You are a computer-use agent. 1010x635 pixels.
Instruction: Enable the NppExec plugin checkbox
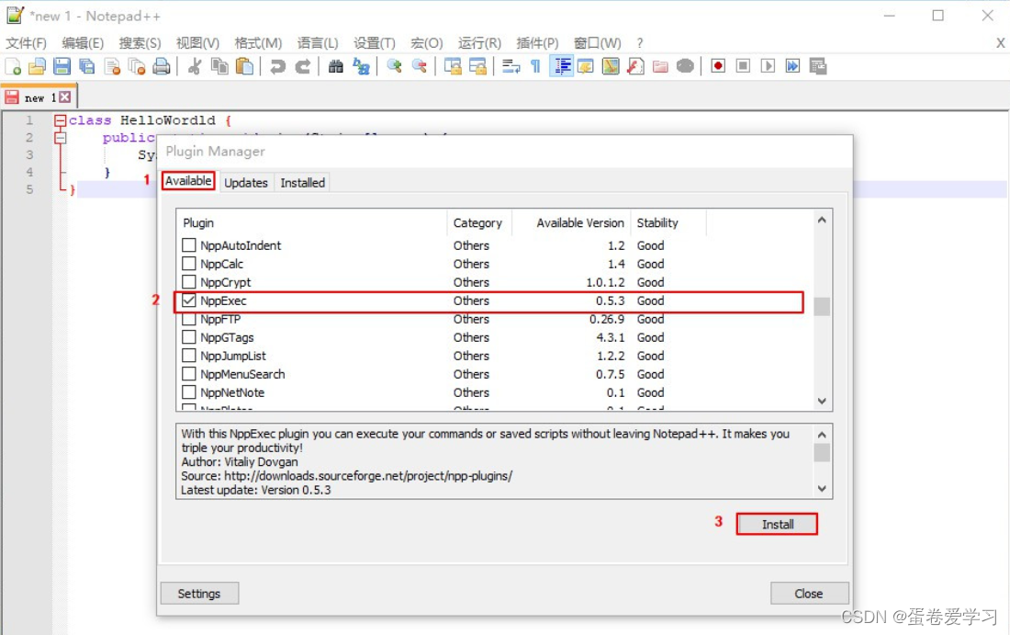(x=188, y=300)
